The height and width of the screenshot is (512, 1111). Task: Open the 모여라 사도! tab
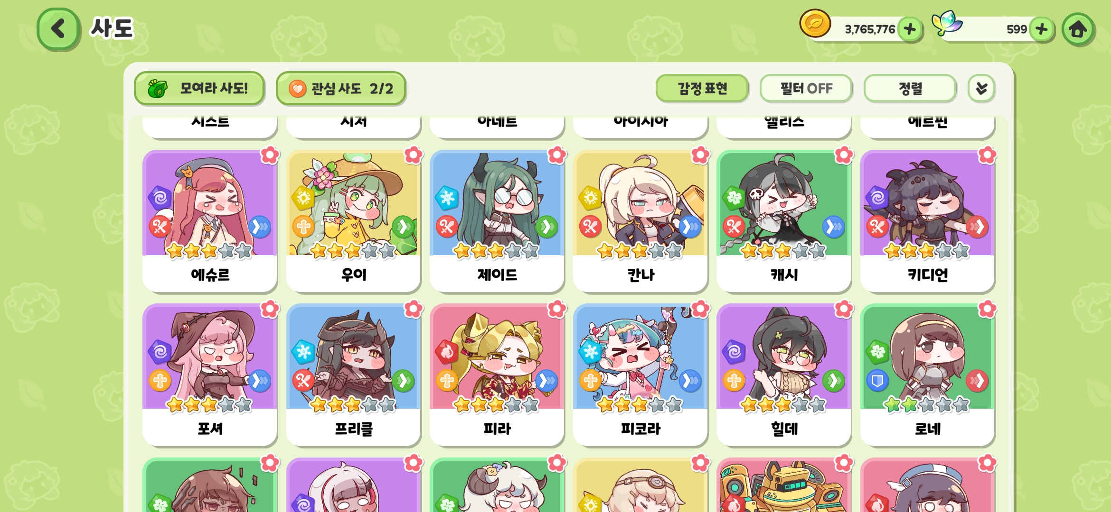coord(199,88)
